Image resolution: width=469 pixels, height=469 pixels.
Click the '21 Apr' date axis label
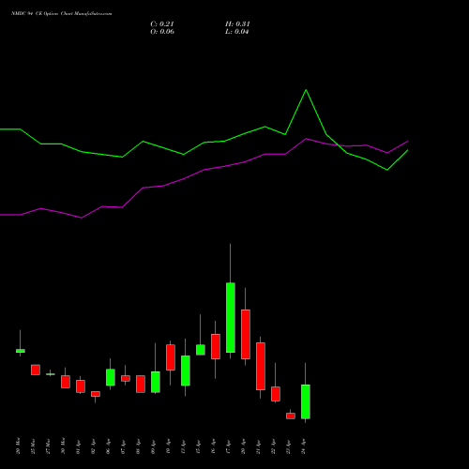click(258, 446)
